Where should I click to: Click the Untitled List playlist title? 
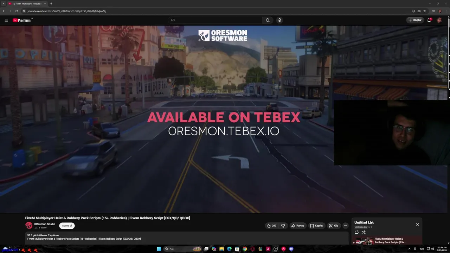(364, 222)
